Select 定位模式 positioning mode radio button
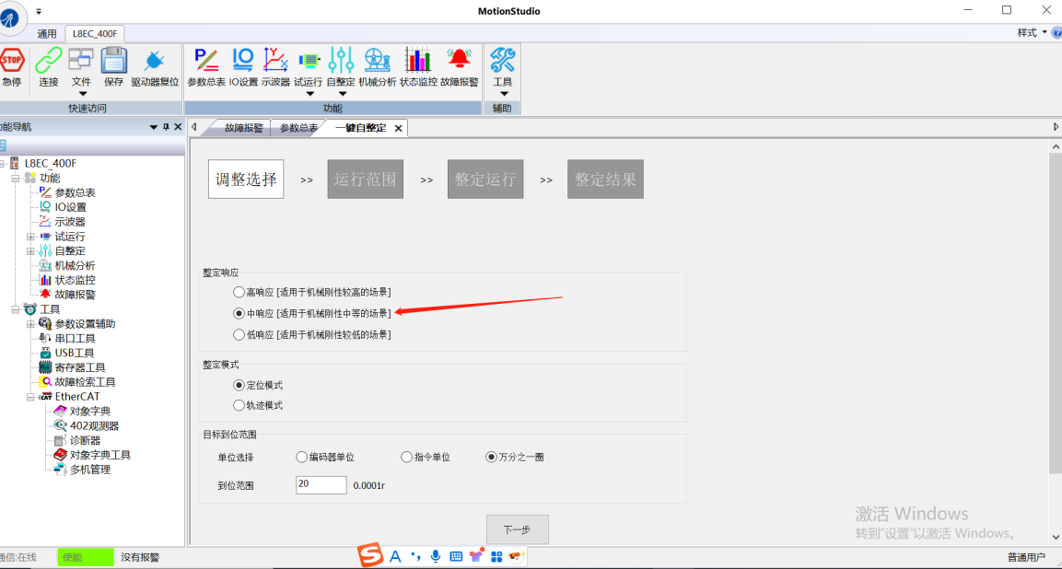The image size is (1062, 569). 238,385
